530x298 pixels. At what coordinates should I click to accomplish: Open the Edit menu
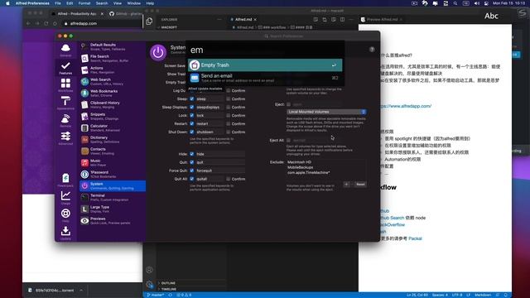[70, 3]
